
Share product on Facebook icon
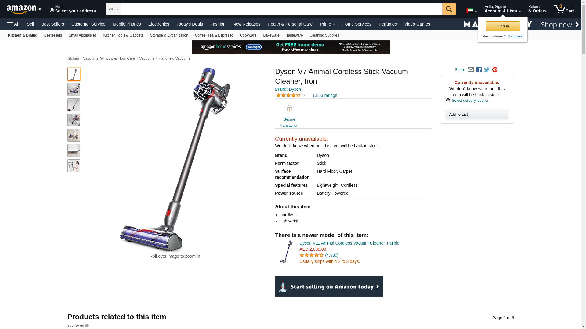479,70
